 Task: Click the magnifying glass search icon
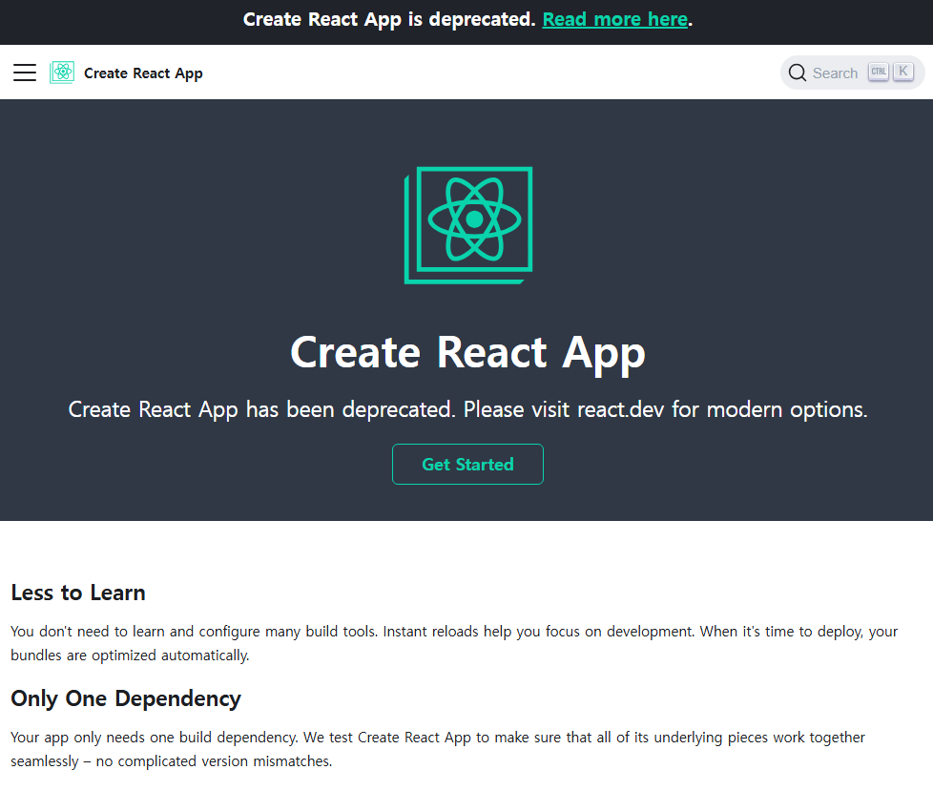pyautogui.click(x=798, y=73)
